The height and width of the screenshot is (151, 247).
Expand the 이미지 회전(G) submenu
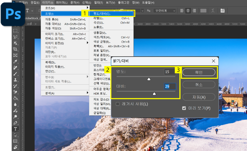[x=65, y=43]
